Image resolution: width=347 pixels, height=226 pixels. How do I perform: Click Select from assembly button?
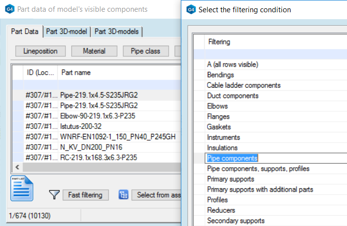(156, 195)
